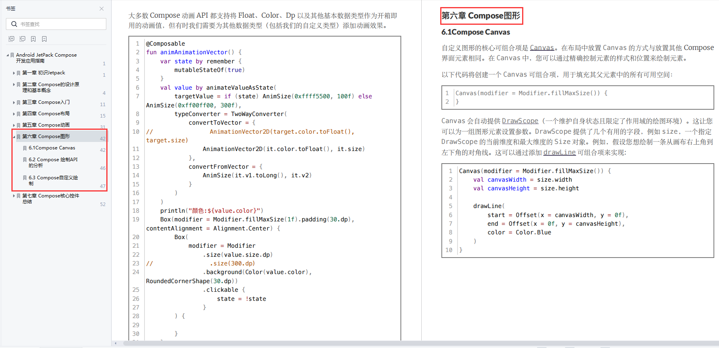Click bookmark icon beside 第三章 Compose入门

pos(19,103)
